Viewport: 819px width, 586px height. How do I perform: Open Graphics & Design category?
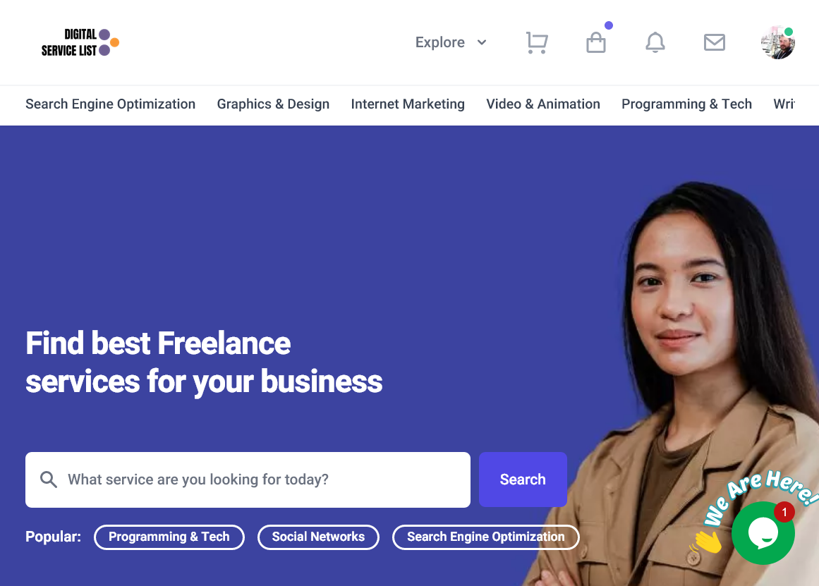click(273, 104)
